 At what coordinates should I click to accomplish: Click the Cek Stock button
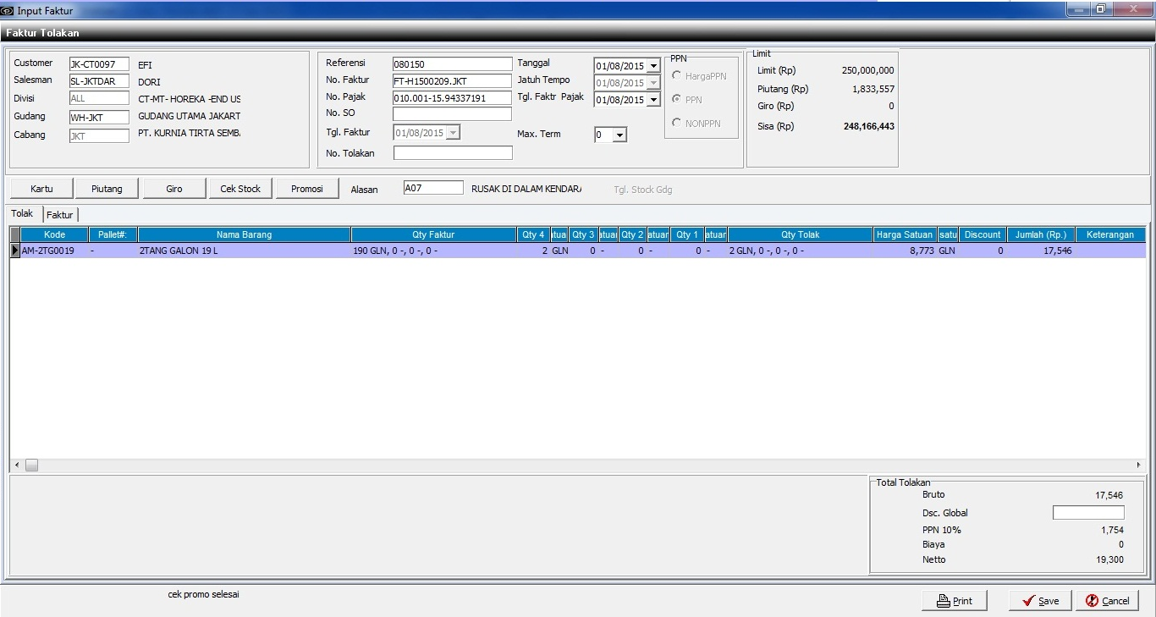click(240, 189)
